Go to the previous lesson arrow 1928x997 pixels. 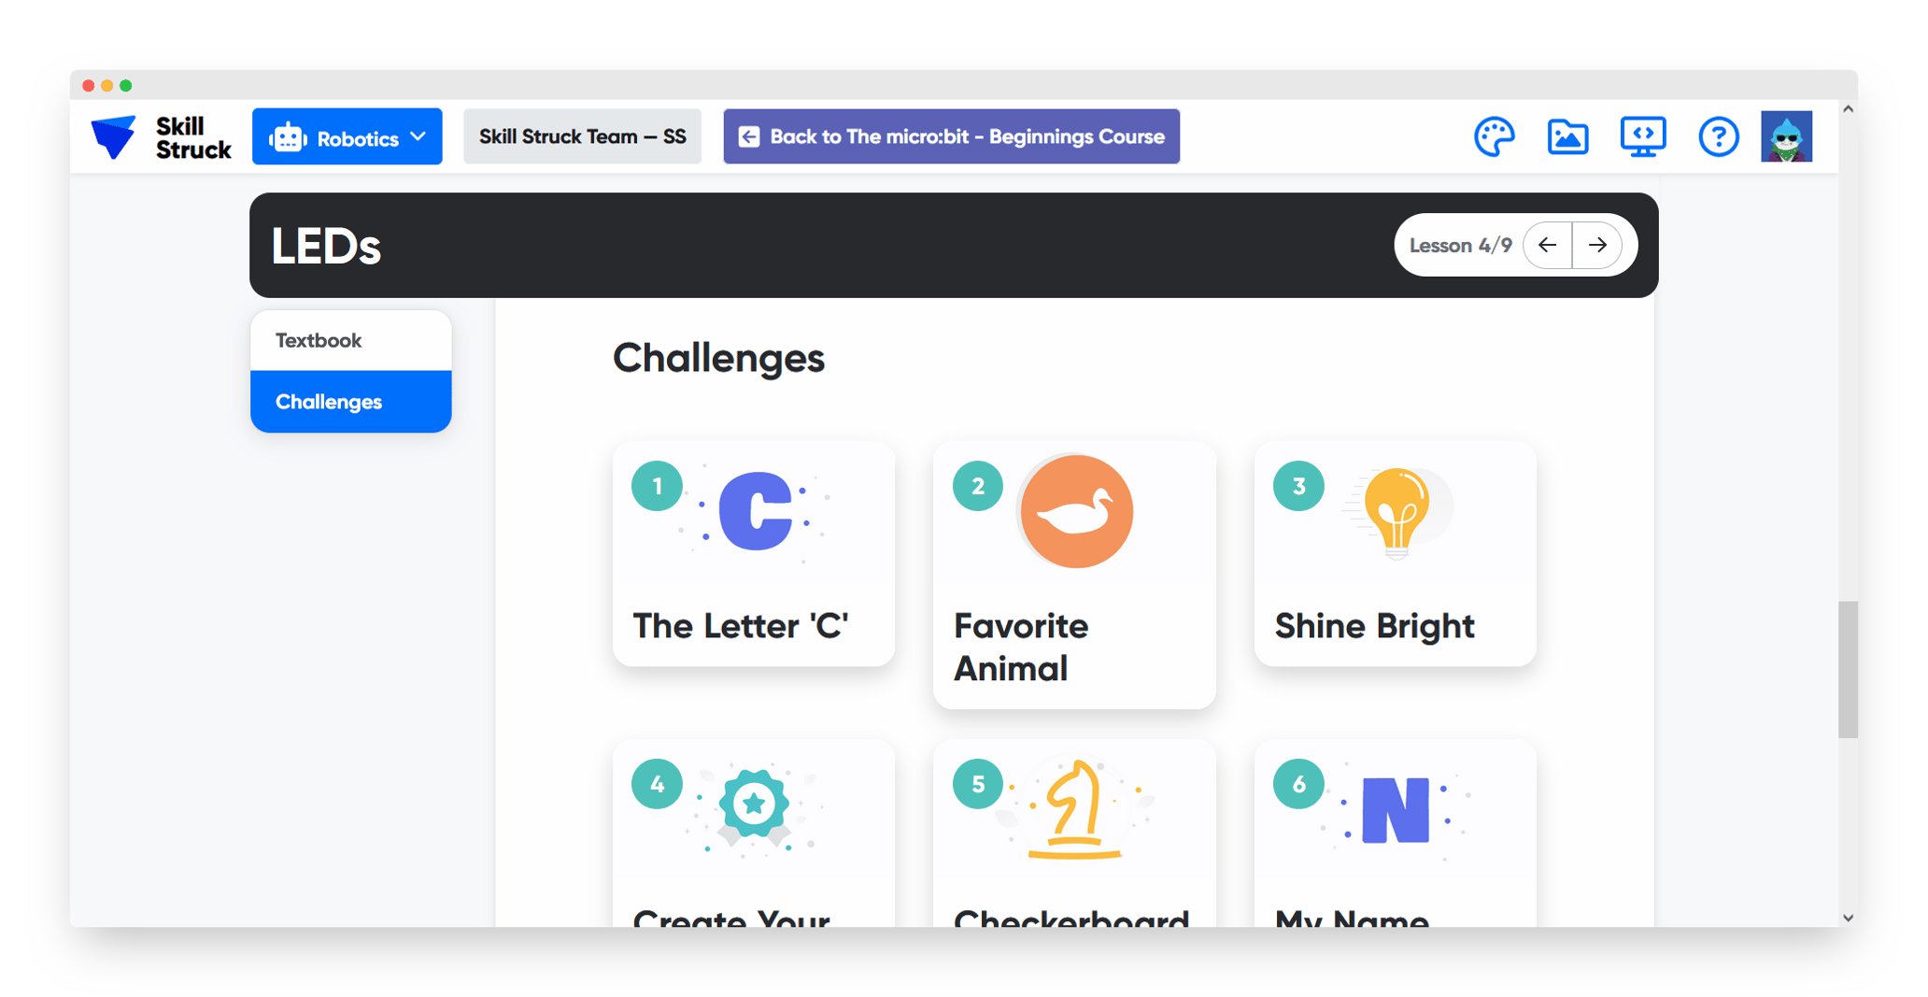pos(1548,246)
